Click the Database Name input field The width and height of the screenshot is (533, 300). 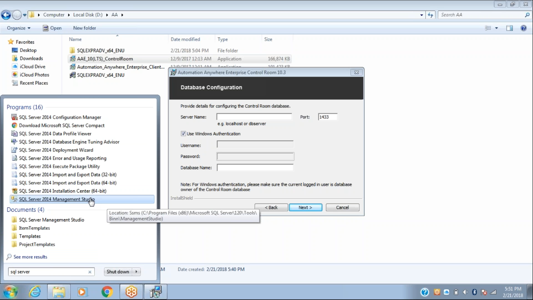click(255, 168)
